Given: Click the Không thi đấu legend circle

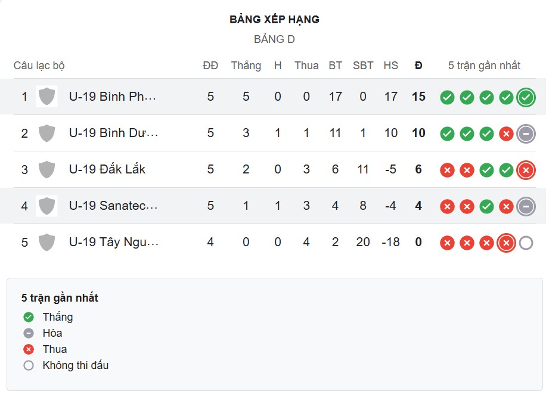Looking at the screenshot, I should coord(28,365).
